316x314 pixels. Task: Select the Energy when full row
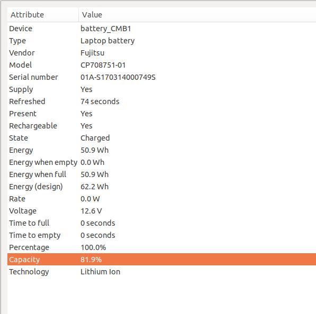click(x=161, y=174)
